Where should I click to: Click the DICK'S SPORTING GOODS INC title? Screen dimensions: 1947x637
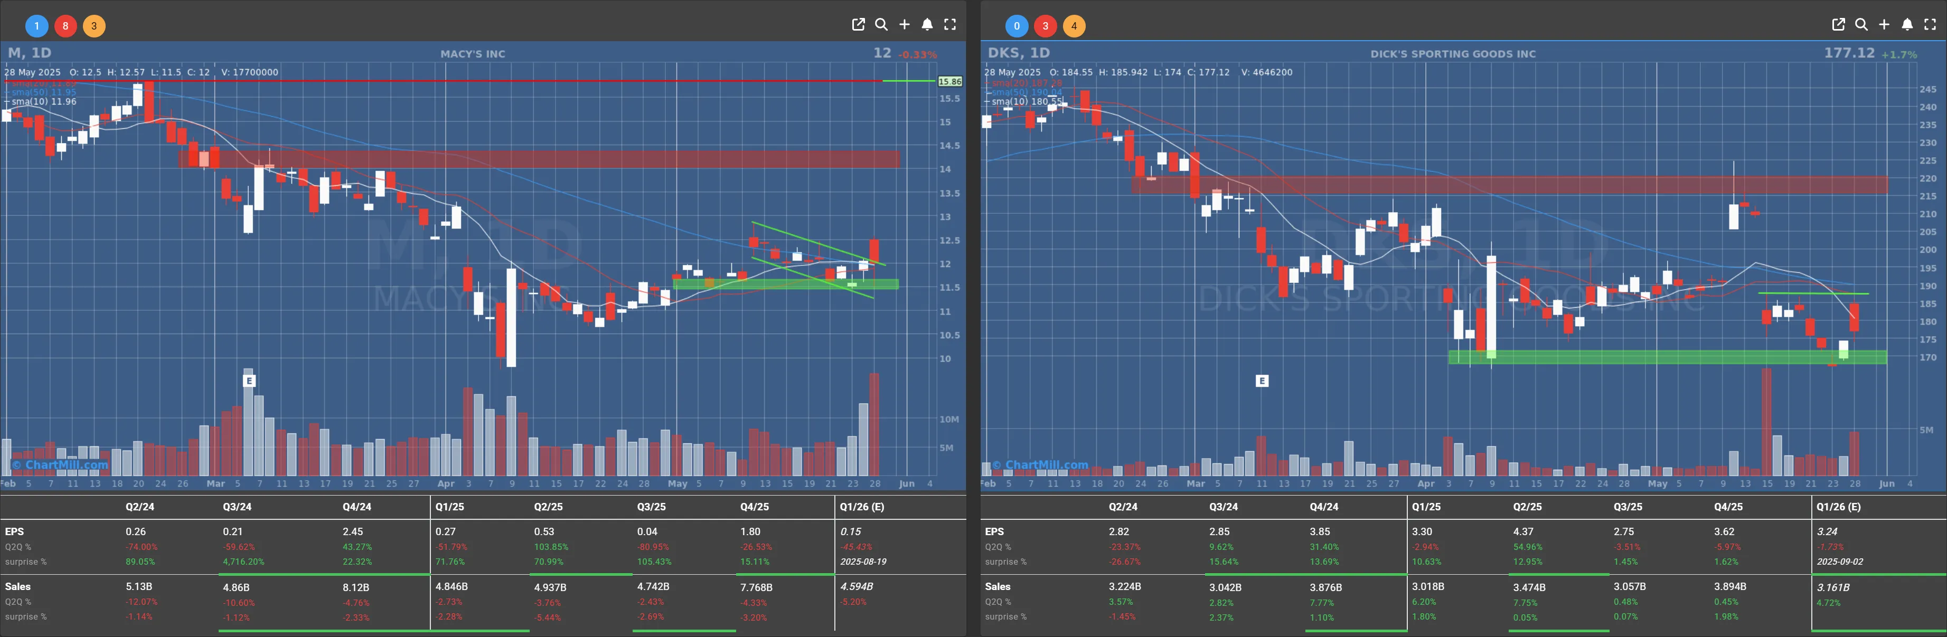tap(1453, 54)
